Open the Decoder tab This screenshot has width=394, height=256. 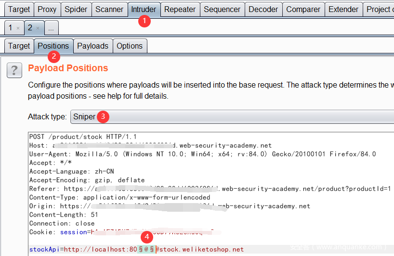coord(263,10)
